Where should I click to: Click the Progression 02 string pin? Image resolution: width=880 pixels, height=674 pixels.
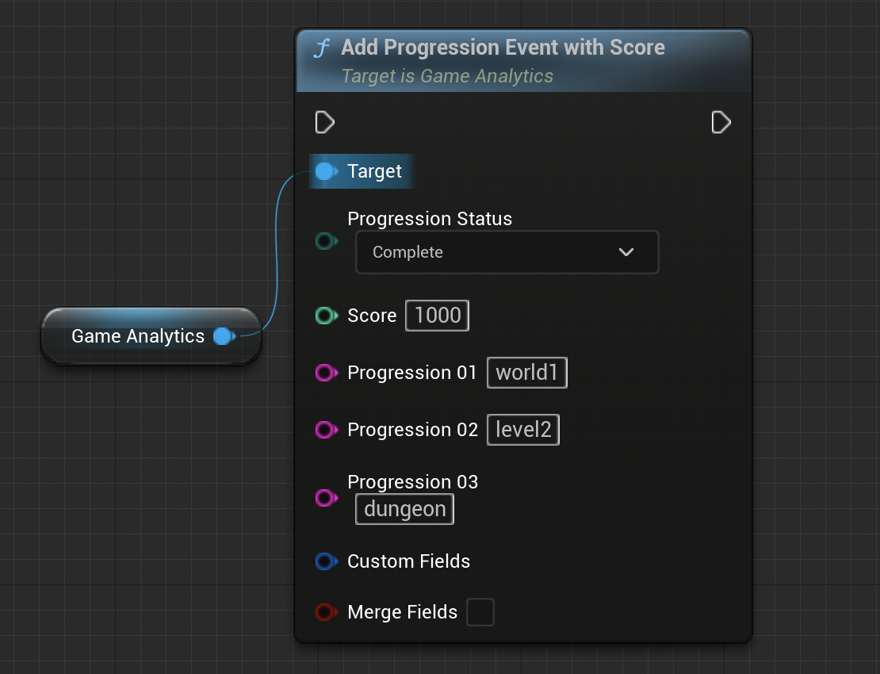(x=325, y=430)
